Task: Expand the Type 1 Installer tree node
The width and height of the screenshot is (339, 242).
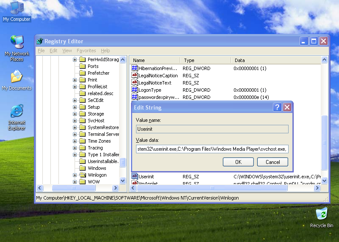Action: 75,155
